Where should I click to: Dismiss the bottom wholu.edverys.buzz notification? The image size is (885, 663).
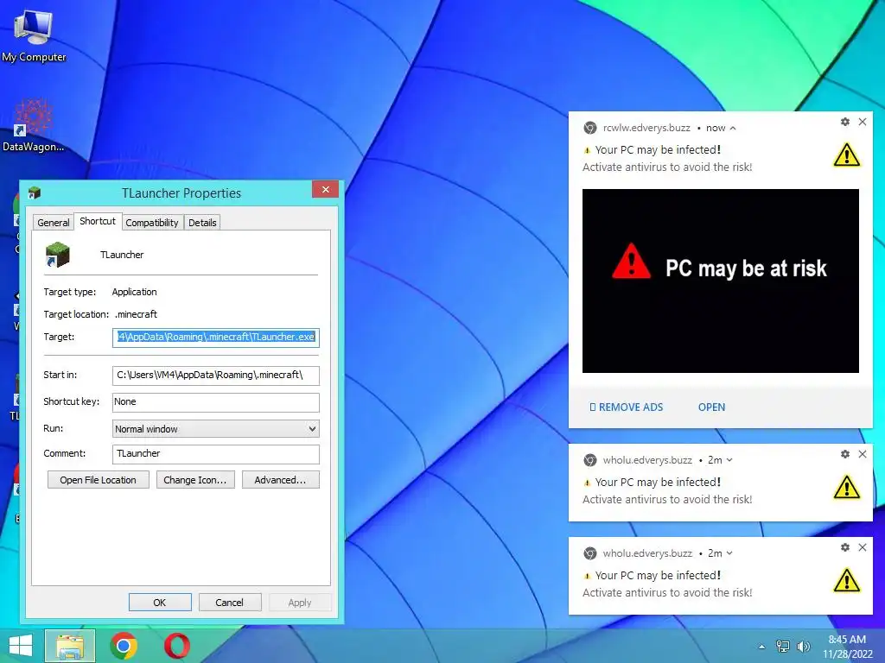(x=863, y=546)
